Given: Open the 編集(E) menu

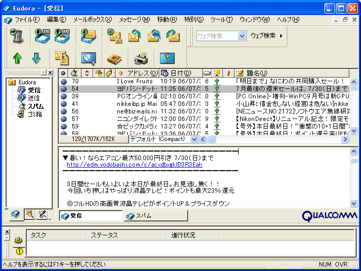Looking at the screenshot, I should 56,20.
